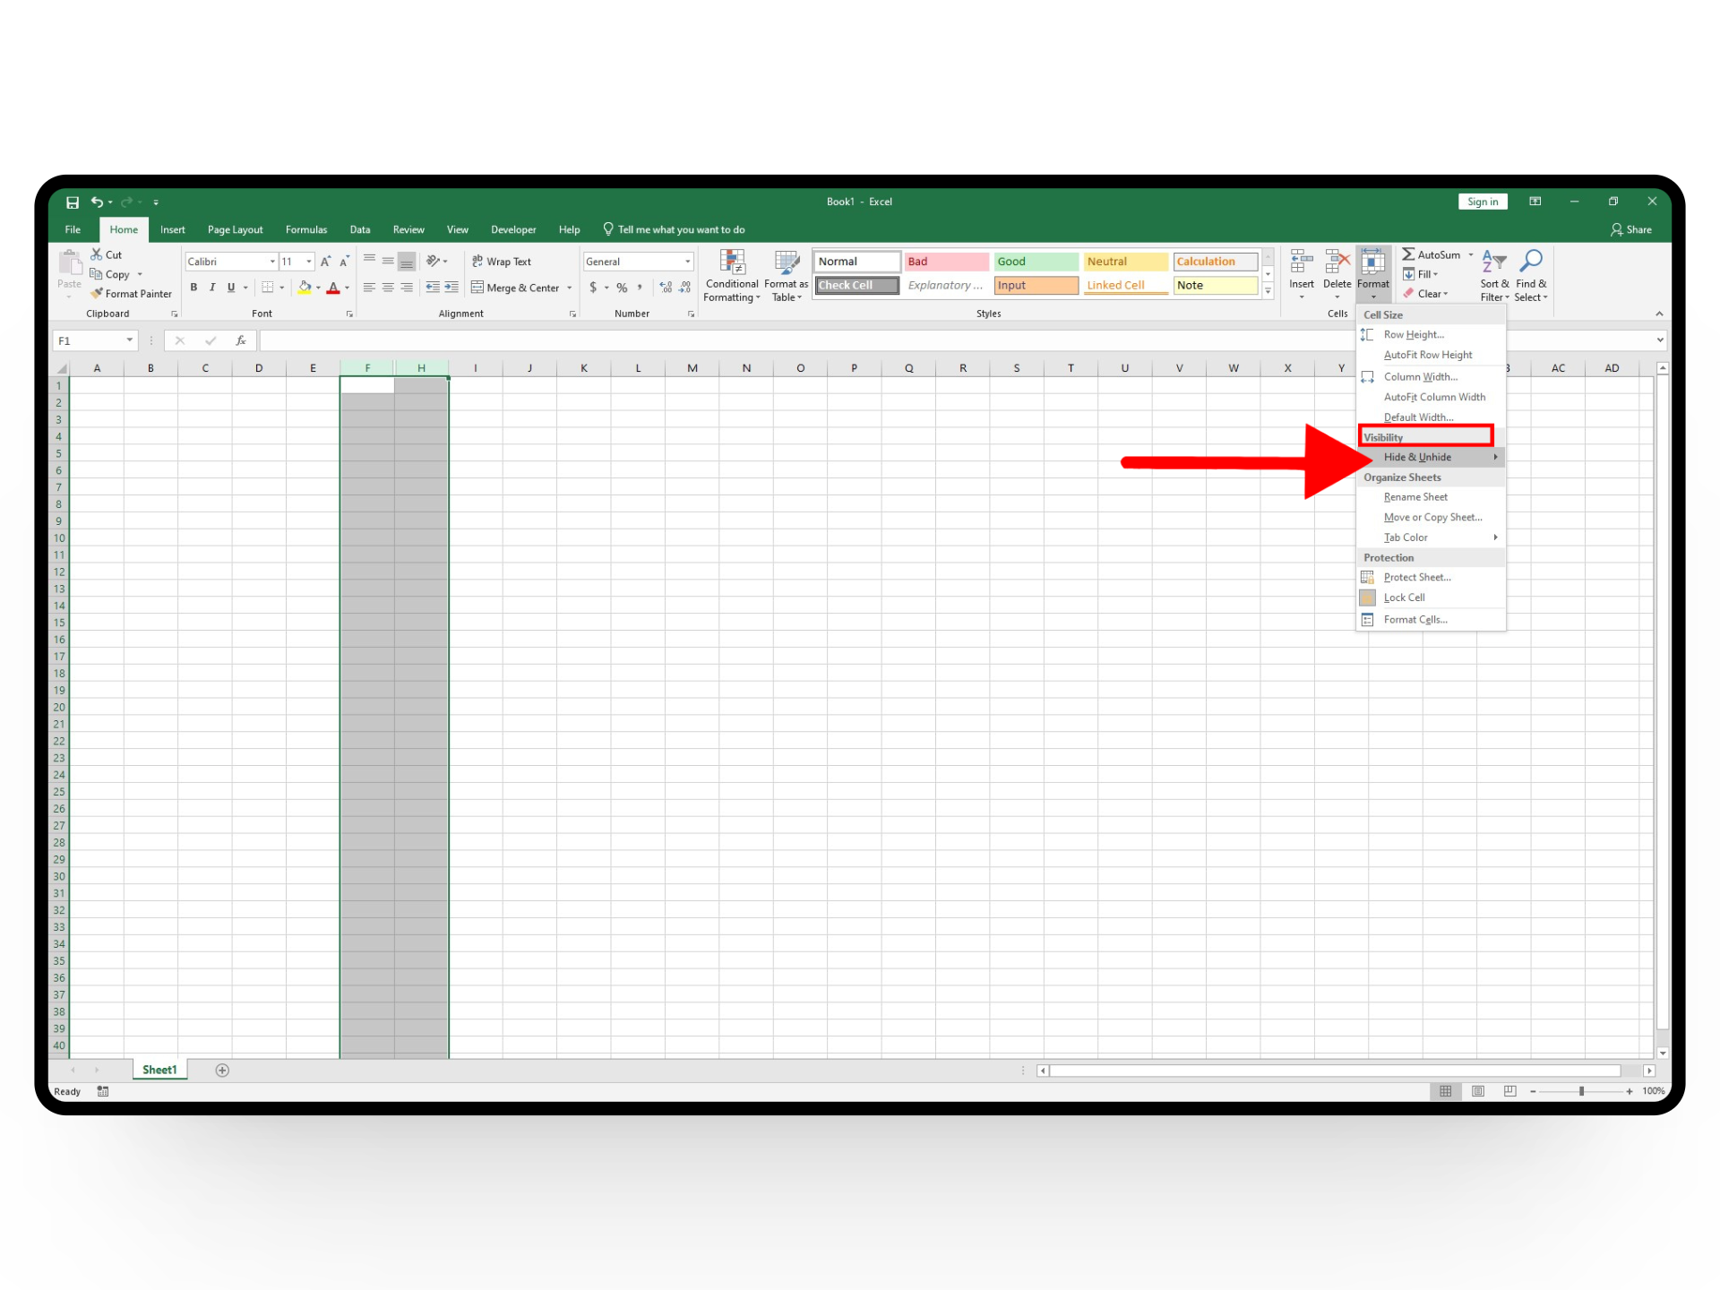This screenshot has height=1290, width=1720.
Task: Apply the Good cell style
Action: (x=1036, y=262)
